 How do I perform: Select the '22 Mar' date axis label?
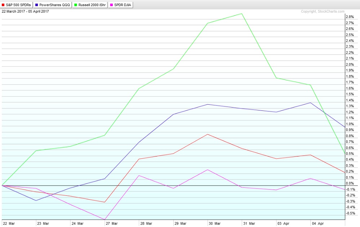9,223
